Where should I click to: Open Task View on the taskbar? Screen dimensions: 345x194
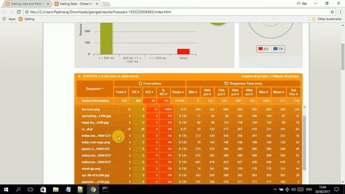[30, 189]
